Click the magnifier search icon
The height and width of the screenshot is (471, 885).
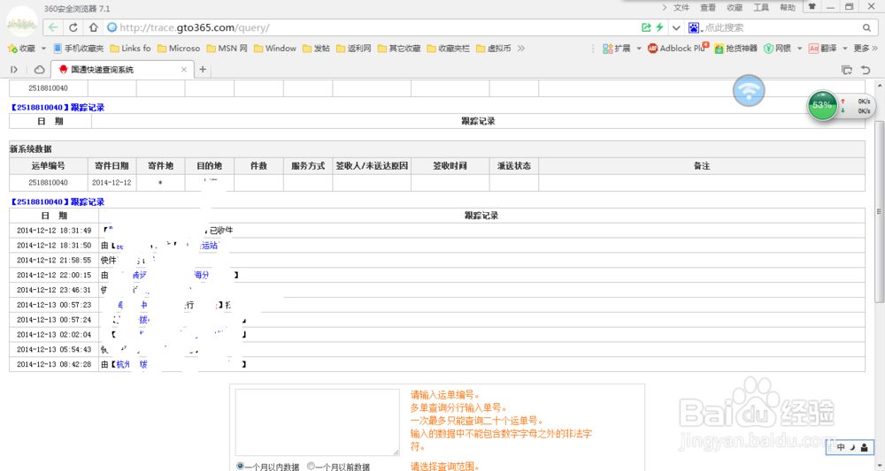point(866,27)
